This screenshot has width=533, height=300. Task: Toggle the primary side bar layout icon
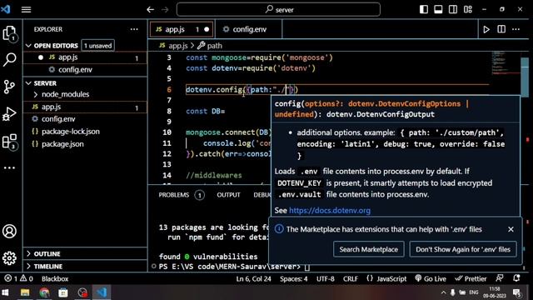(424, 9)
